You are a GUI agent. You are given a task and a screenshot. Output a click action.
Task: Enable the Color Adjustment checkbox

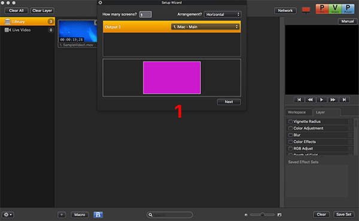290,128
